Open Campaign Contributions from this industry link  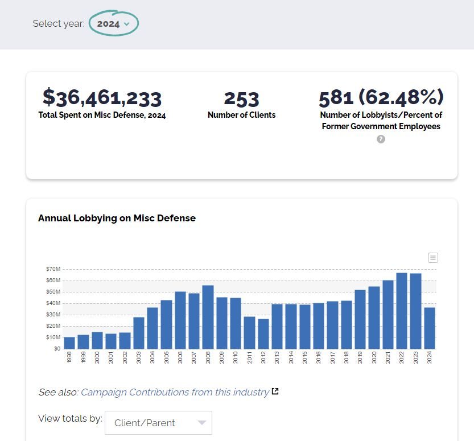(x=175, y=392)
